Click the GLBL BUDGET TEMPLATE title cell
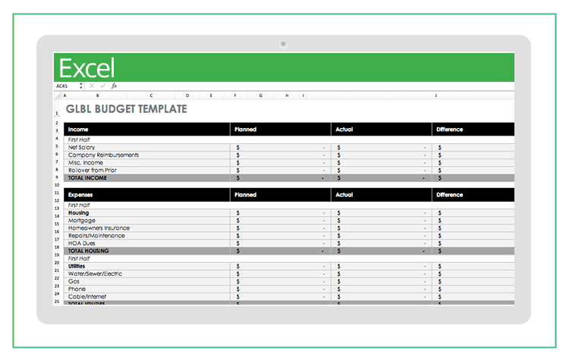The height and width of the screenshot is (363, 566). coord(126,110)
